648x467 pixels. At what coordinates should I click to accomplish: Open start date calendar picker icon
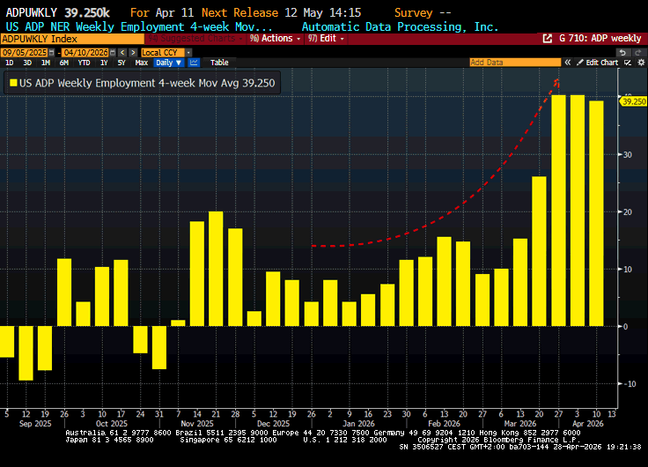pyautogui.click(x=52, y=52)
